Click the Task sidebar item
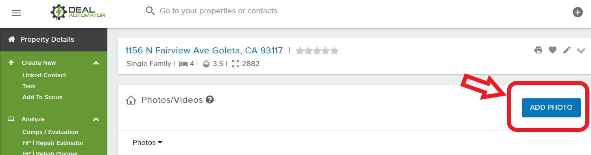591x155 pixels. pyautogui.click(x=29, y=86)
